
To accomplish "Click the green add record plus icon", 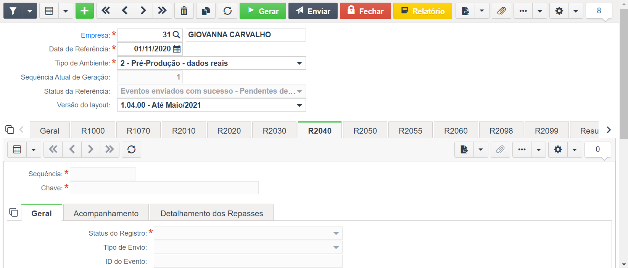I will coord(85,11).
